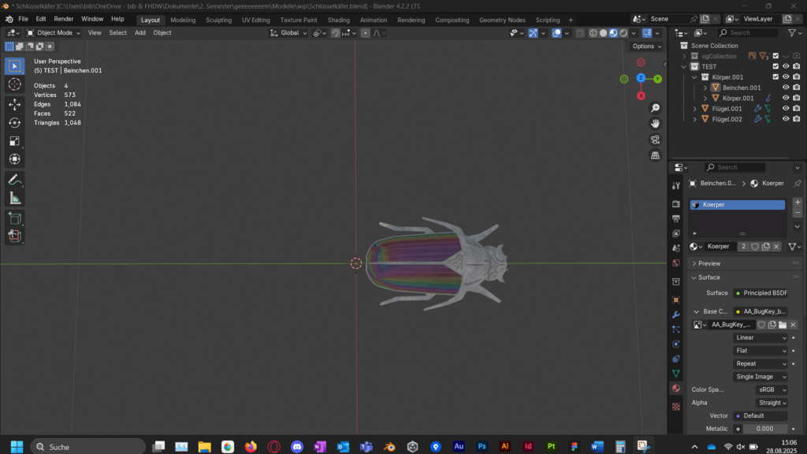Screen dimensions: 807x454
Task: Toggle visibility of Beinchen.001 in outliner
Action: click(785, 87)
